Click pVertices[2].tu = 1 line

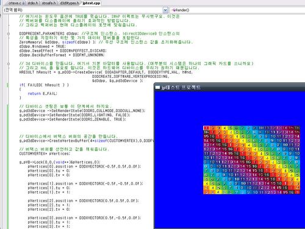point(49,205)
